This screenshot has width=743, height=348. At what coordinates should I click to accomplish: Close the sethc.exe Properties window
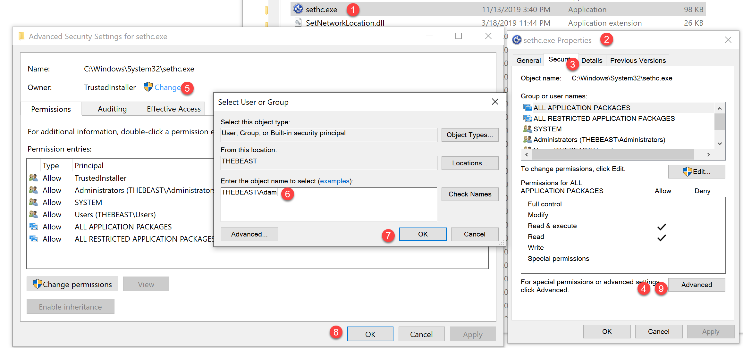pos(728,40)
